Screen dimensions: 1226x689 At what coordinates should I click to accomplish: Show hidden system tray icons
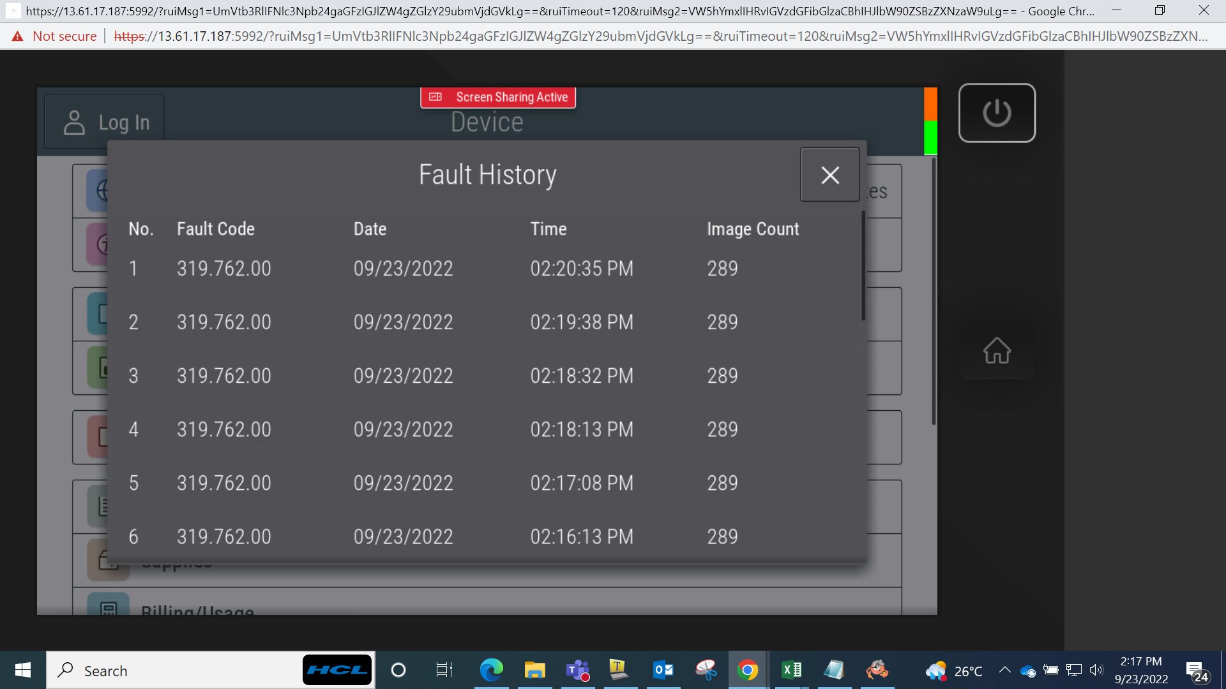(x=1004, y=670)
